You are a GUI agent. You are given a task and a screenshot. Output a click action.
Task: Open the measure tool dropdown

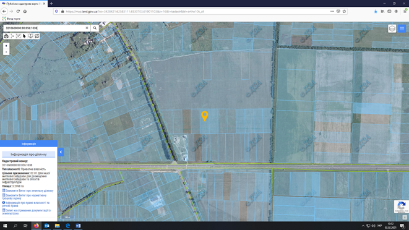click(12, 36)
